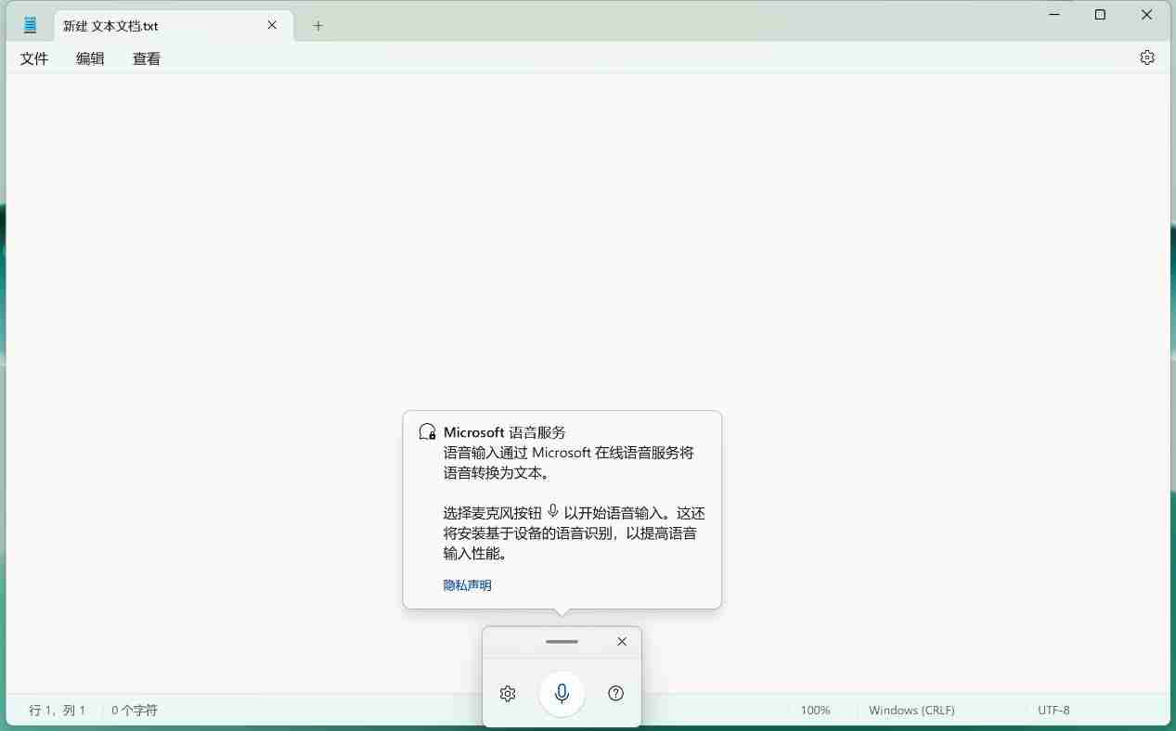
Task: Open the 编辑 menu
Action: (x=90, y=58)
